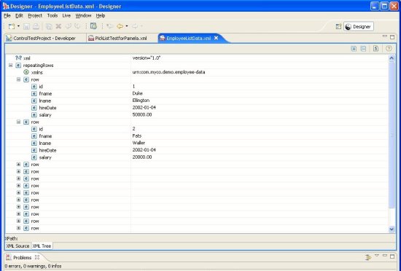The width and height of the screenshot is (401, 271).
Task: Click the New wizard toolbar icon
Action: pos(12,26)
